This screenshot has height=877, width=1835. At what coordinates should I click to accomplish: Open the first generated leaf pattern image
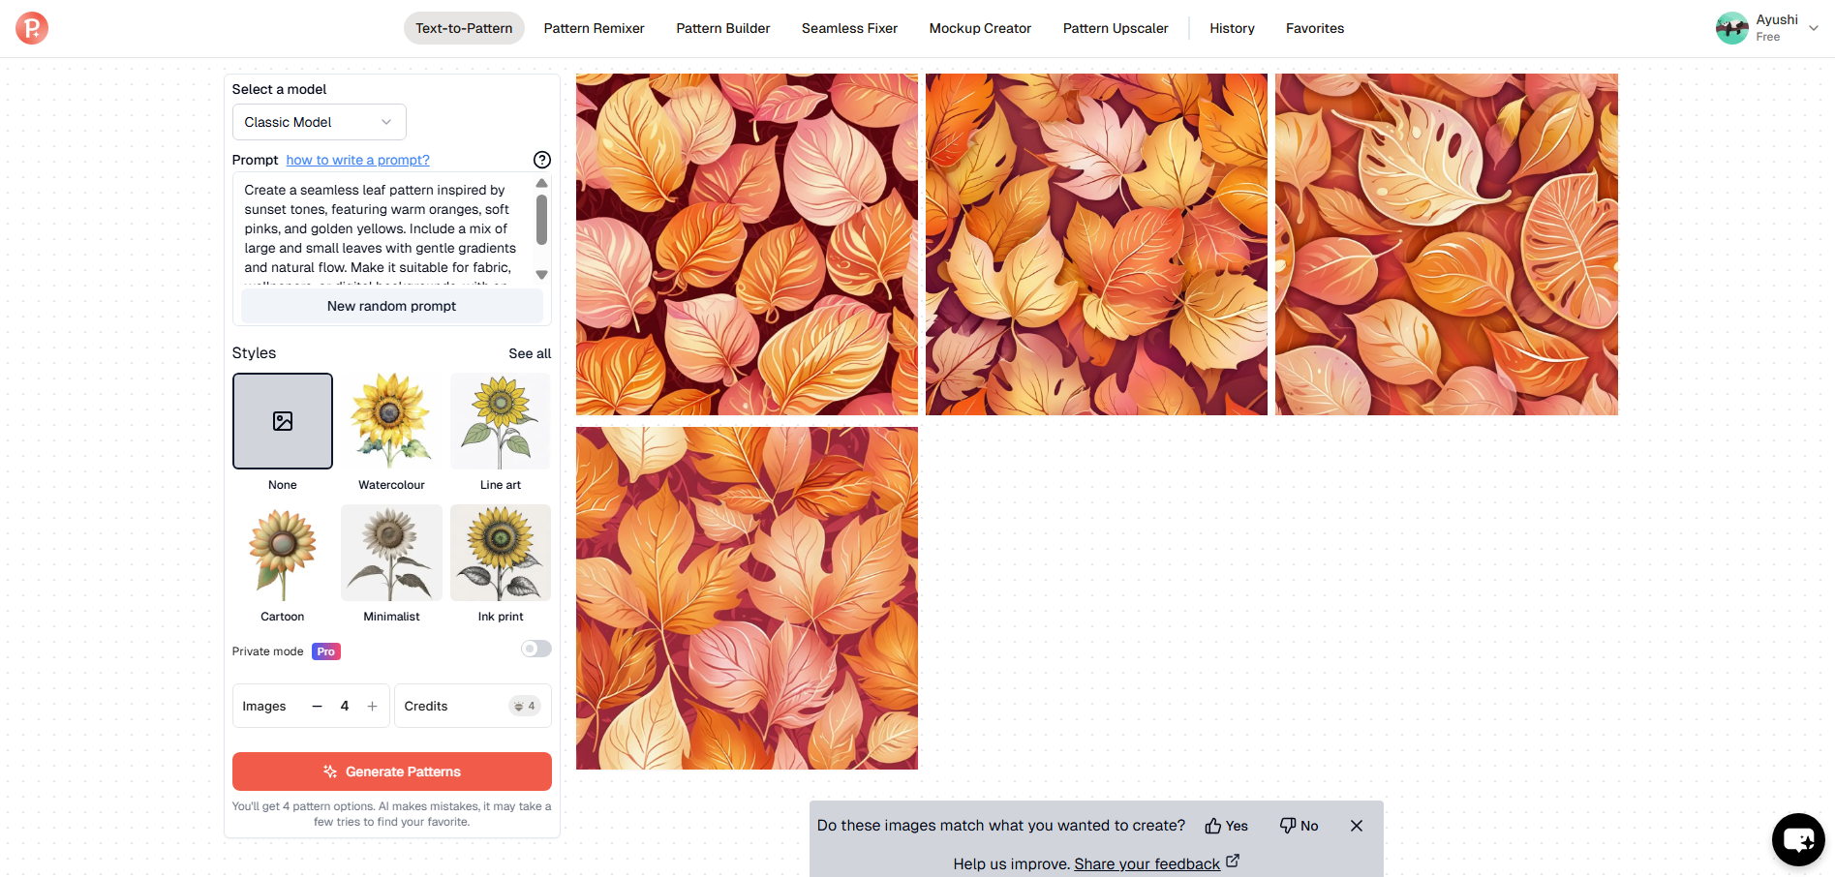(x=747, y=244)
